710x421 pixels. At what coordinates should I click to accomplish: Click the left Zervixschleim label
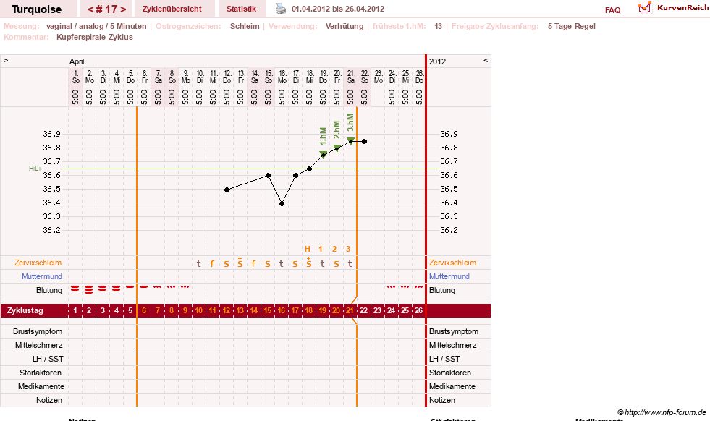click(x=38, y=263)
